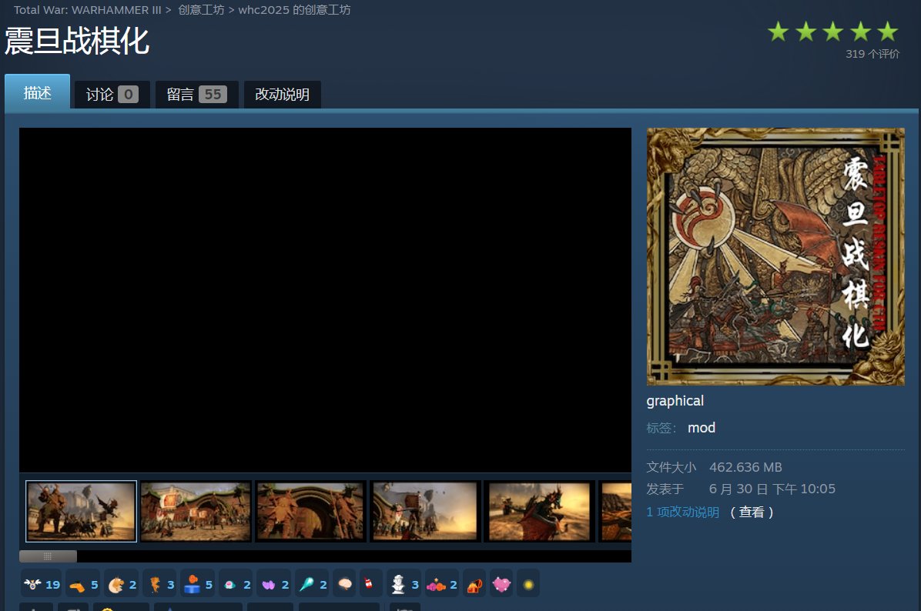Go to Total War: WARHAMMER III breadcrumb
921x611 pixels.
[87, 10]
